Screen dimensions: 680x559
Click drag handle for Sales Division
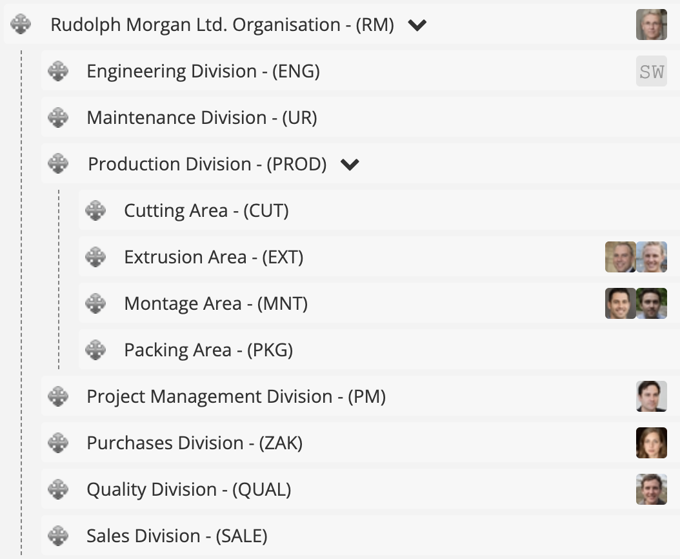pyautogui.click(x=58, y=536)
